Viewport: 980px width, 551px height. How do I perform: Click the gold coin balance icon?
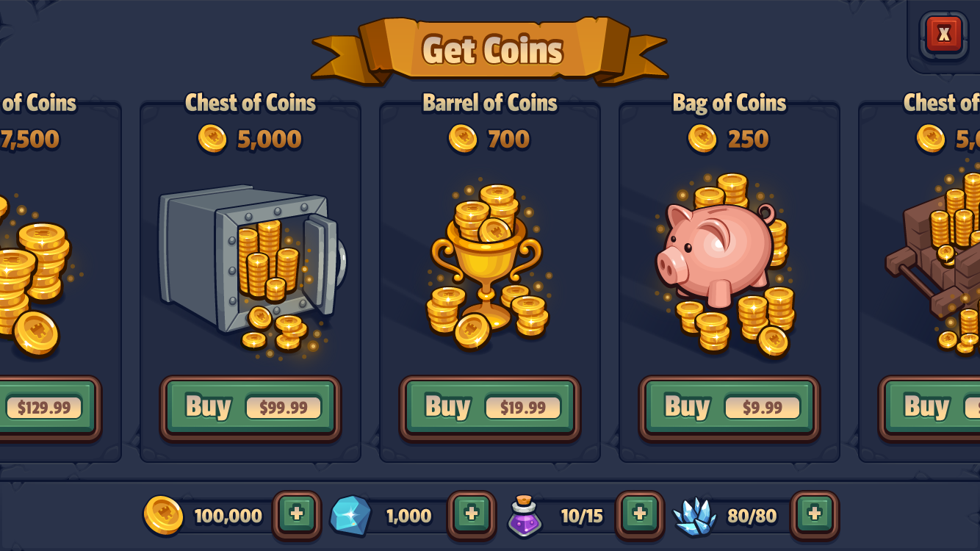tap(163, 514)
